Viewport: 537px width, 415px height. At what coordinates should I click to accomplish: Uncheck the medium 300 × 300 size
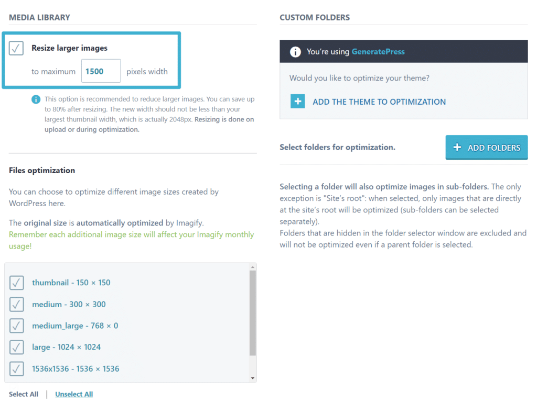click(x=17, y=304)
